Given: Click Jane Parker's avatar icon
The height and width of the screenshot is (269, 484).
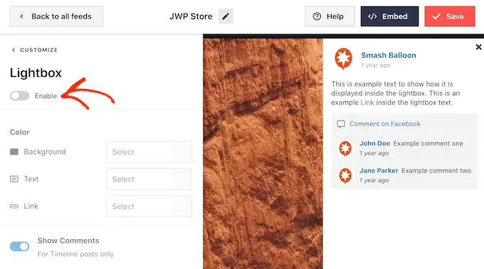Looking at the screenshot, I should point(345,176).
